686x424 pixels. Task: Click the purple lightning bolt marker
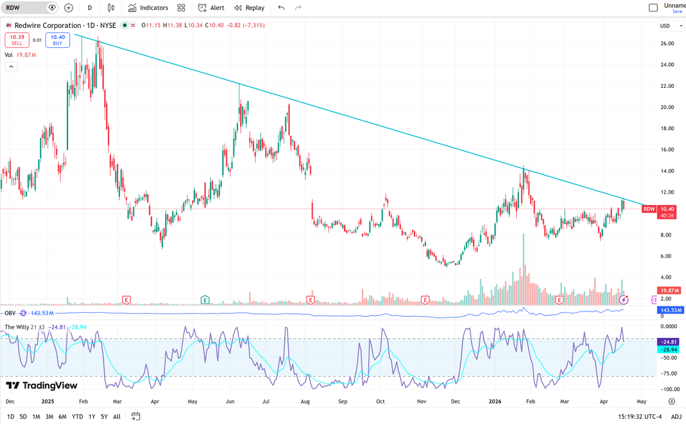624,300
